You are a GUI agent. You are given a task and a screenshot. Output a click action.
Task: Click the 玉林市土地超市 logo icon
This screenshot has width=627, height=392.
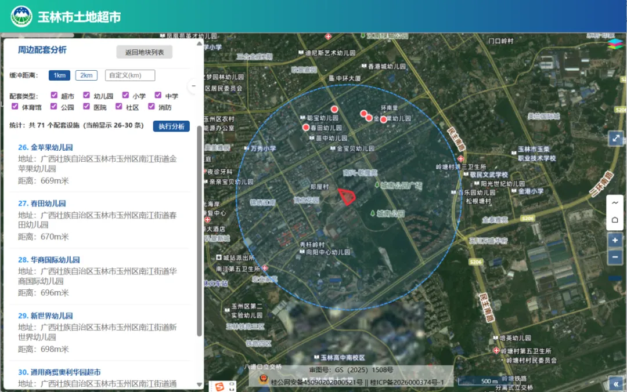click(21, 16)
